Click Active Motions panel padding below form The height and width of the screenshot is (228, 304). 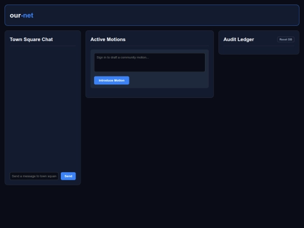point(150,93)
